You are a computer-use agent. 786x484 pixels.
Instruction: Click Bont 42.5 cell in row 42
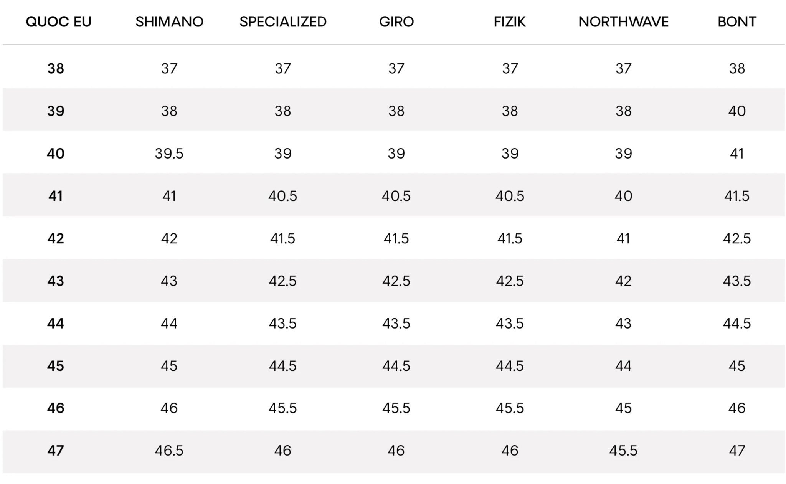click(x=737, y=239)
